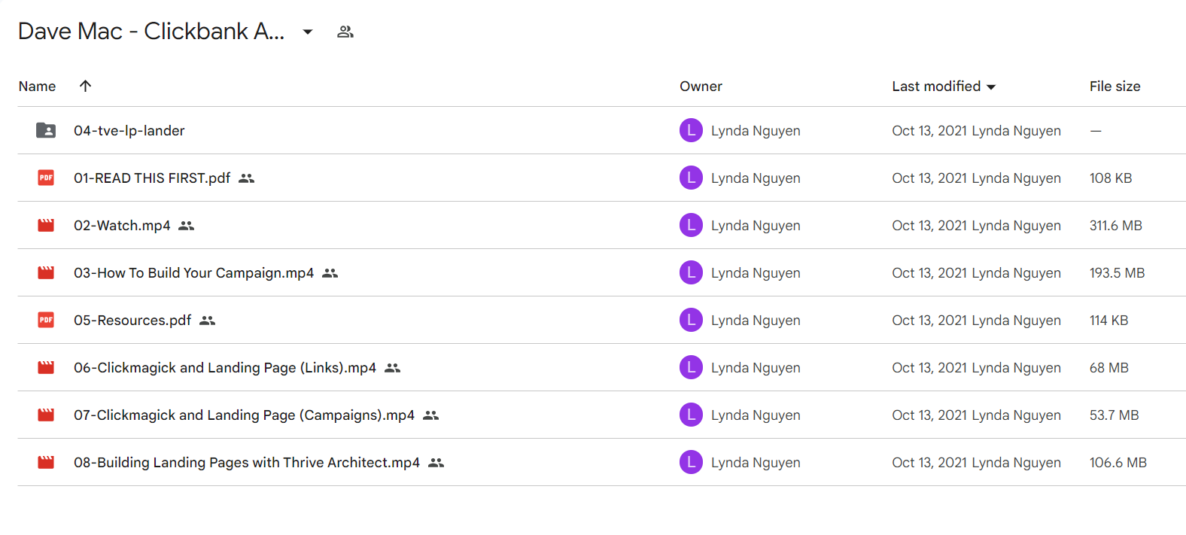The width and height of the screenshot is (1186, 535).
Task: Sort by Name column header
Action: click(x=37, y=87)
